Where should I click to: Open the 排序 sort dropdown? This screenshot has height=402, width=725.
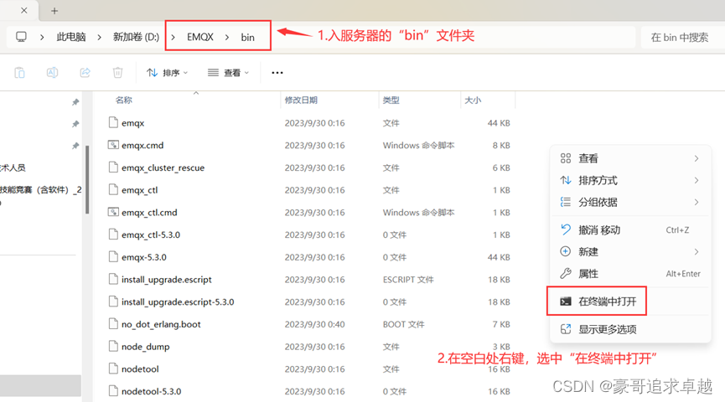tap(167, 73)
